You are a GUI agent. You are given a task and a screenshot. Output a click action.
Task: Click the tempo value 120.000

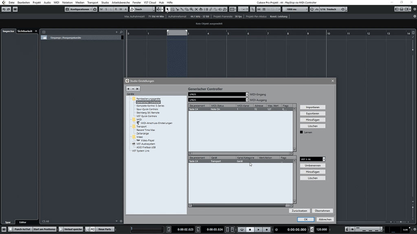click(321, 230)
